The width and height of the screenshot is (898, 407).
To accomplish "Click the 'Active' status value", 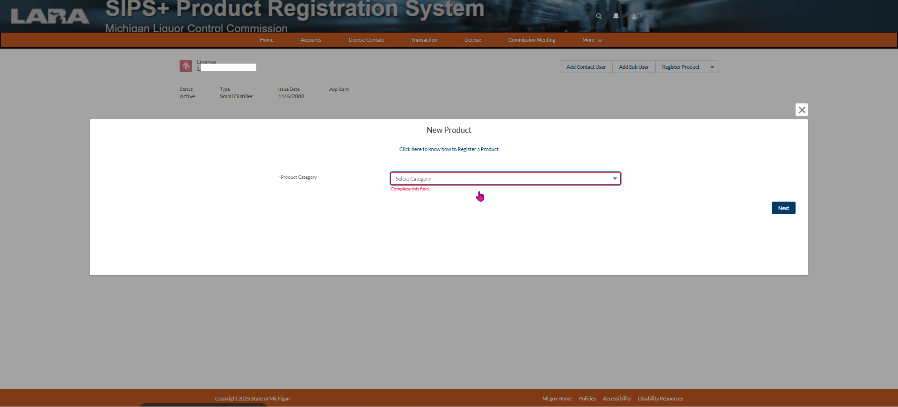I will pos(187,96).
